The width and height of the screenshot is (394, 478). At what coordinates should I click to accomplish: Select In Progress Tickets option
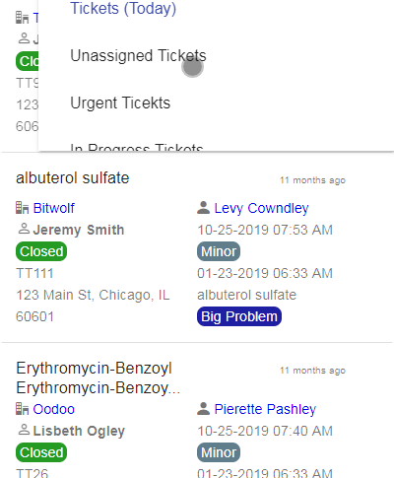137,147
